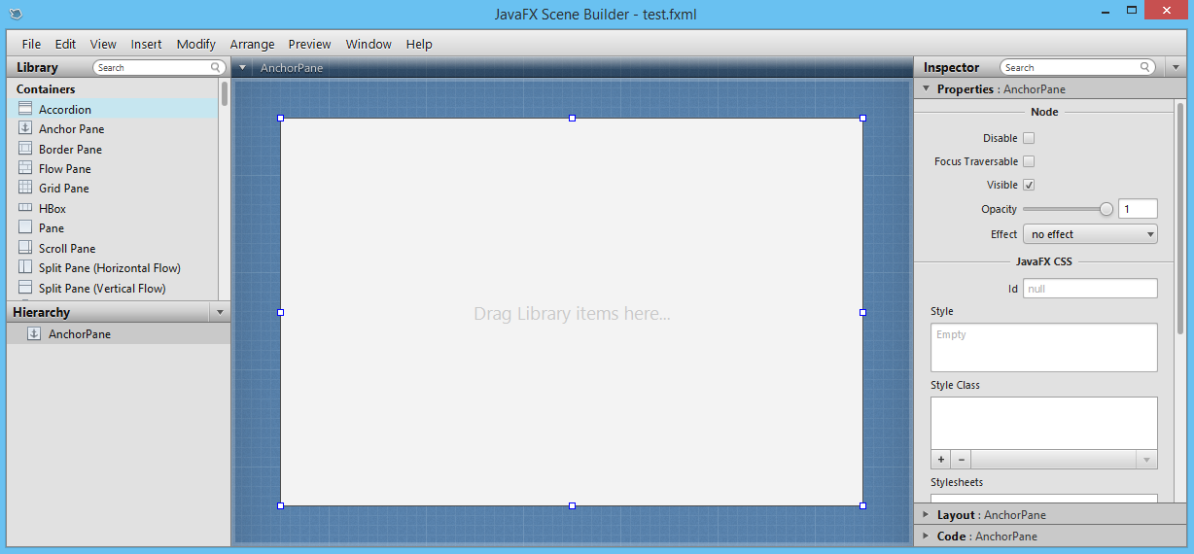1194x554 pixels.
Task: Click AnchorPane in the canvas breadcrumb bar
Action: [292, 68]
